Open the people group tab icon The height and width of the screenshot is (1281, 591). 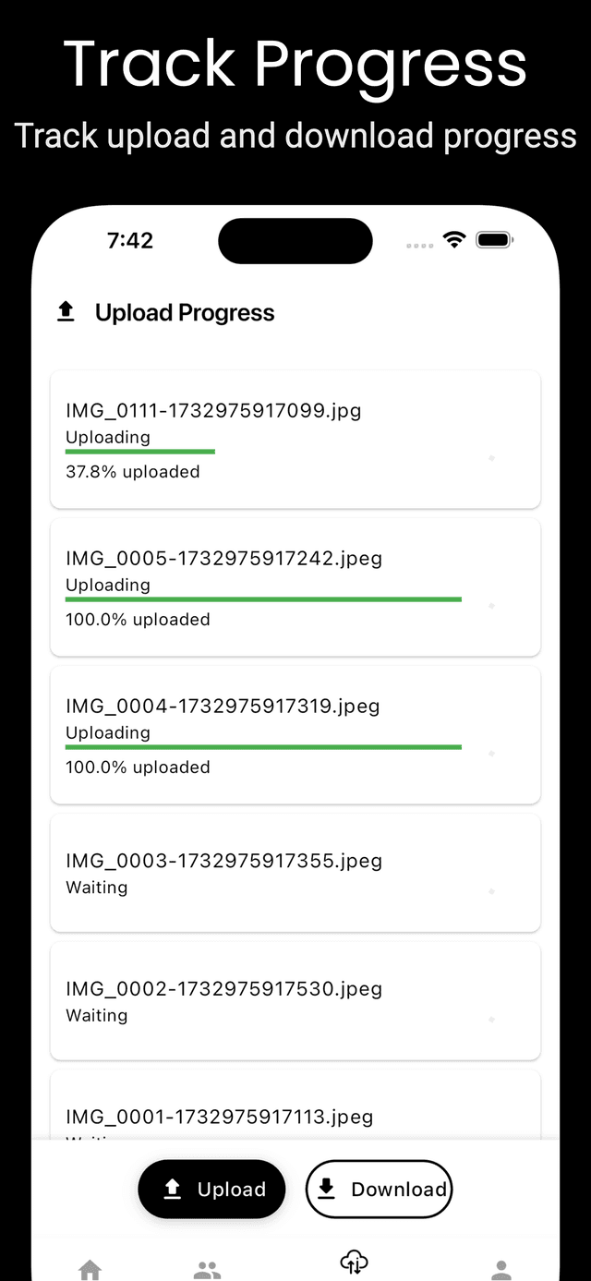click(208, 1270)
